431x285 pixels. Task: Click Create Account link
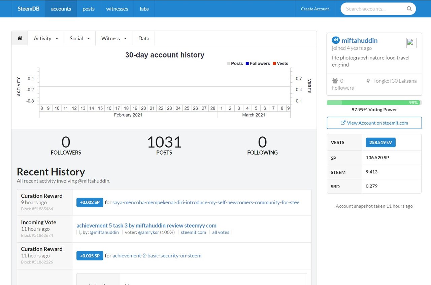(x=315, y=9)
